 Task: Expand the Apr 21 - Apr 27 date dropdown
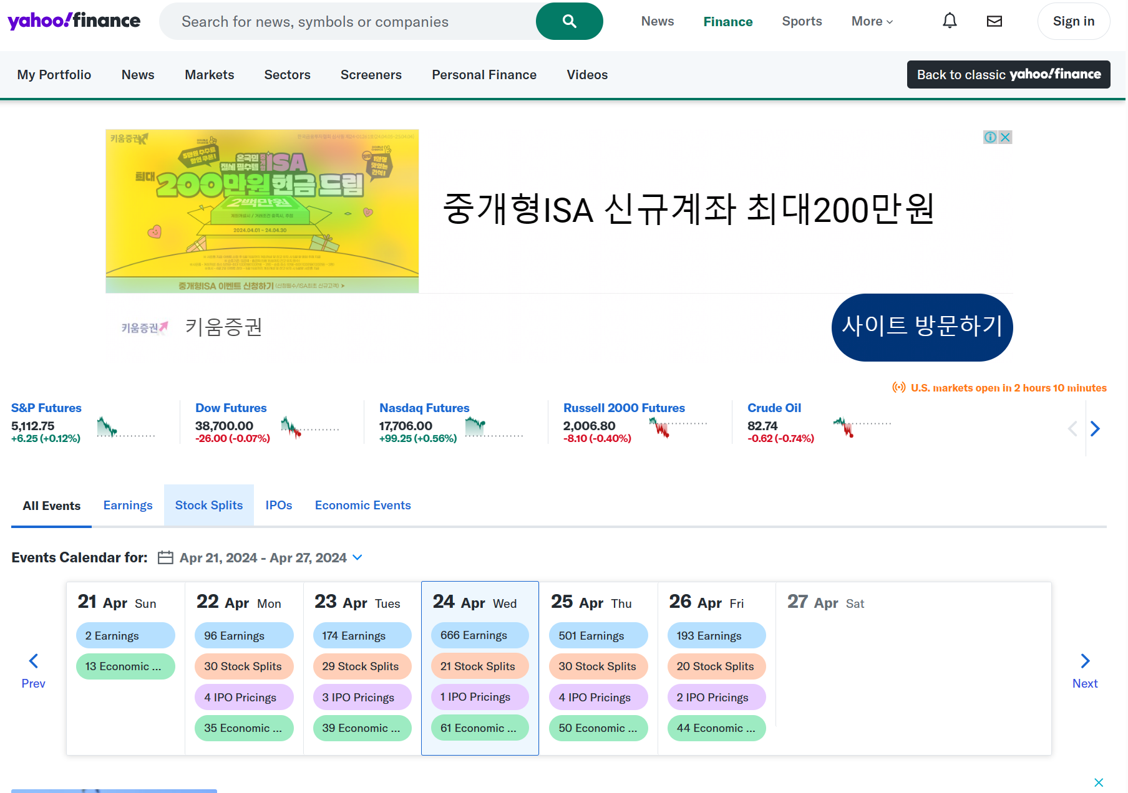click(x=357, y=557)
